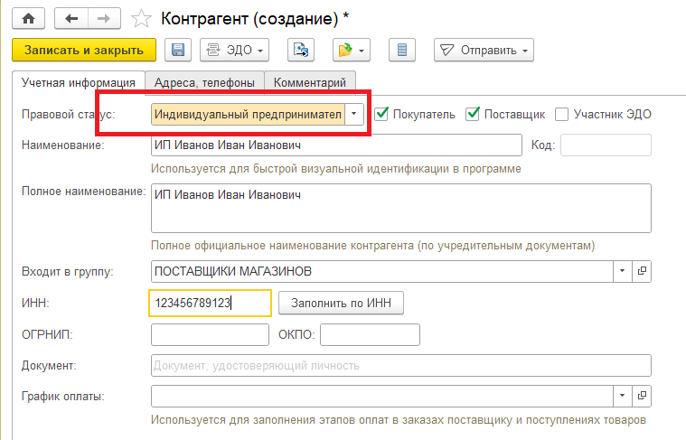Expand the График оплаты dropdown arrow
This screenshot has height=440, width=686.
[x=622, y=396]
